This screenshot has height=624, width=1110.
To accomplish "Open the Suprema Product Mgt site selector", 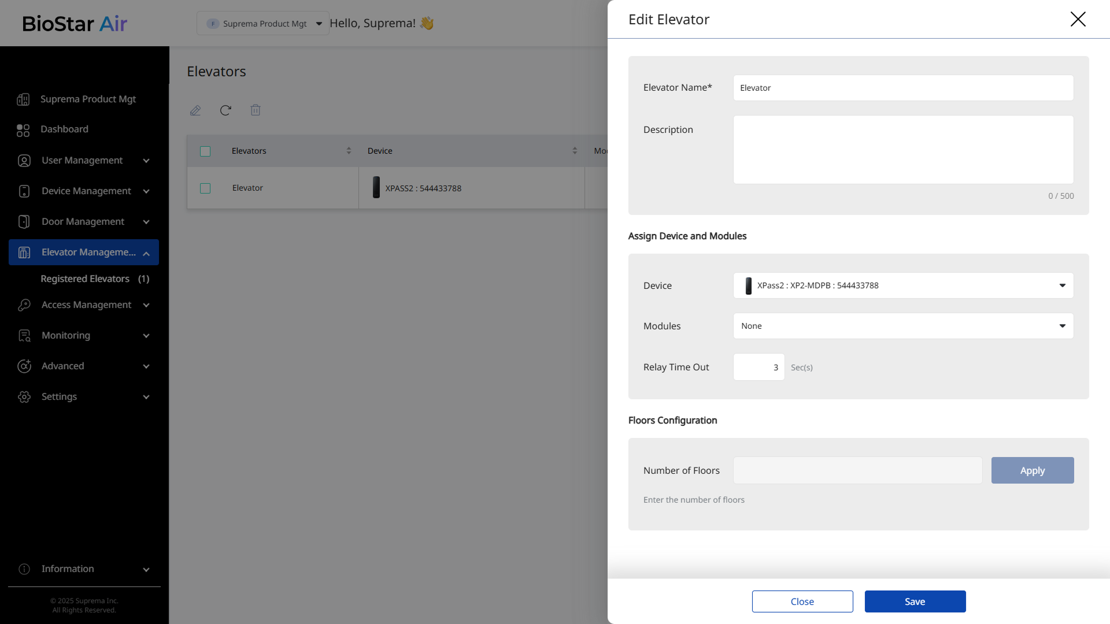I will pos(264,24).
